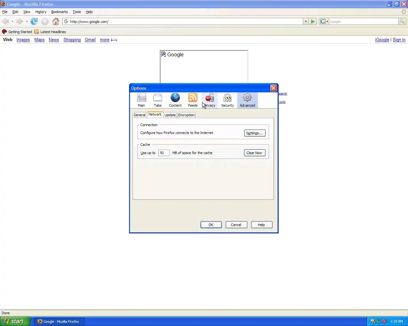Click the Firefox throbber activity indicator
Image resolution: width=408 pixels, height=326 pixels.
pyautogui.click(x=404, y=12)
